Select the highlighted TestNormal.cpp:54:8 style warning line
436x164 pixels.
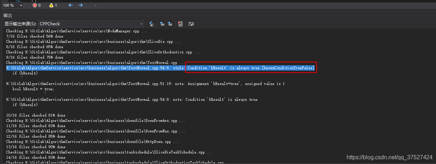[160, 68]
